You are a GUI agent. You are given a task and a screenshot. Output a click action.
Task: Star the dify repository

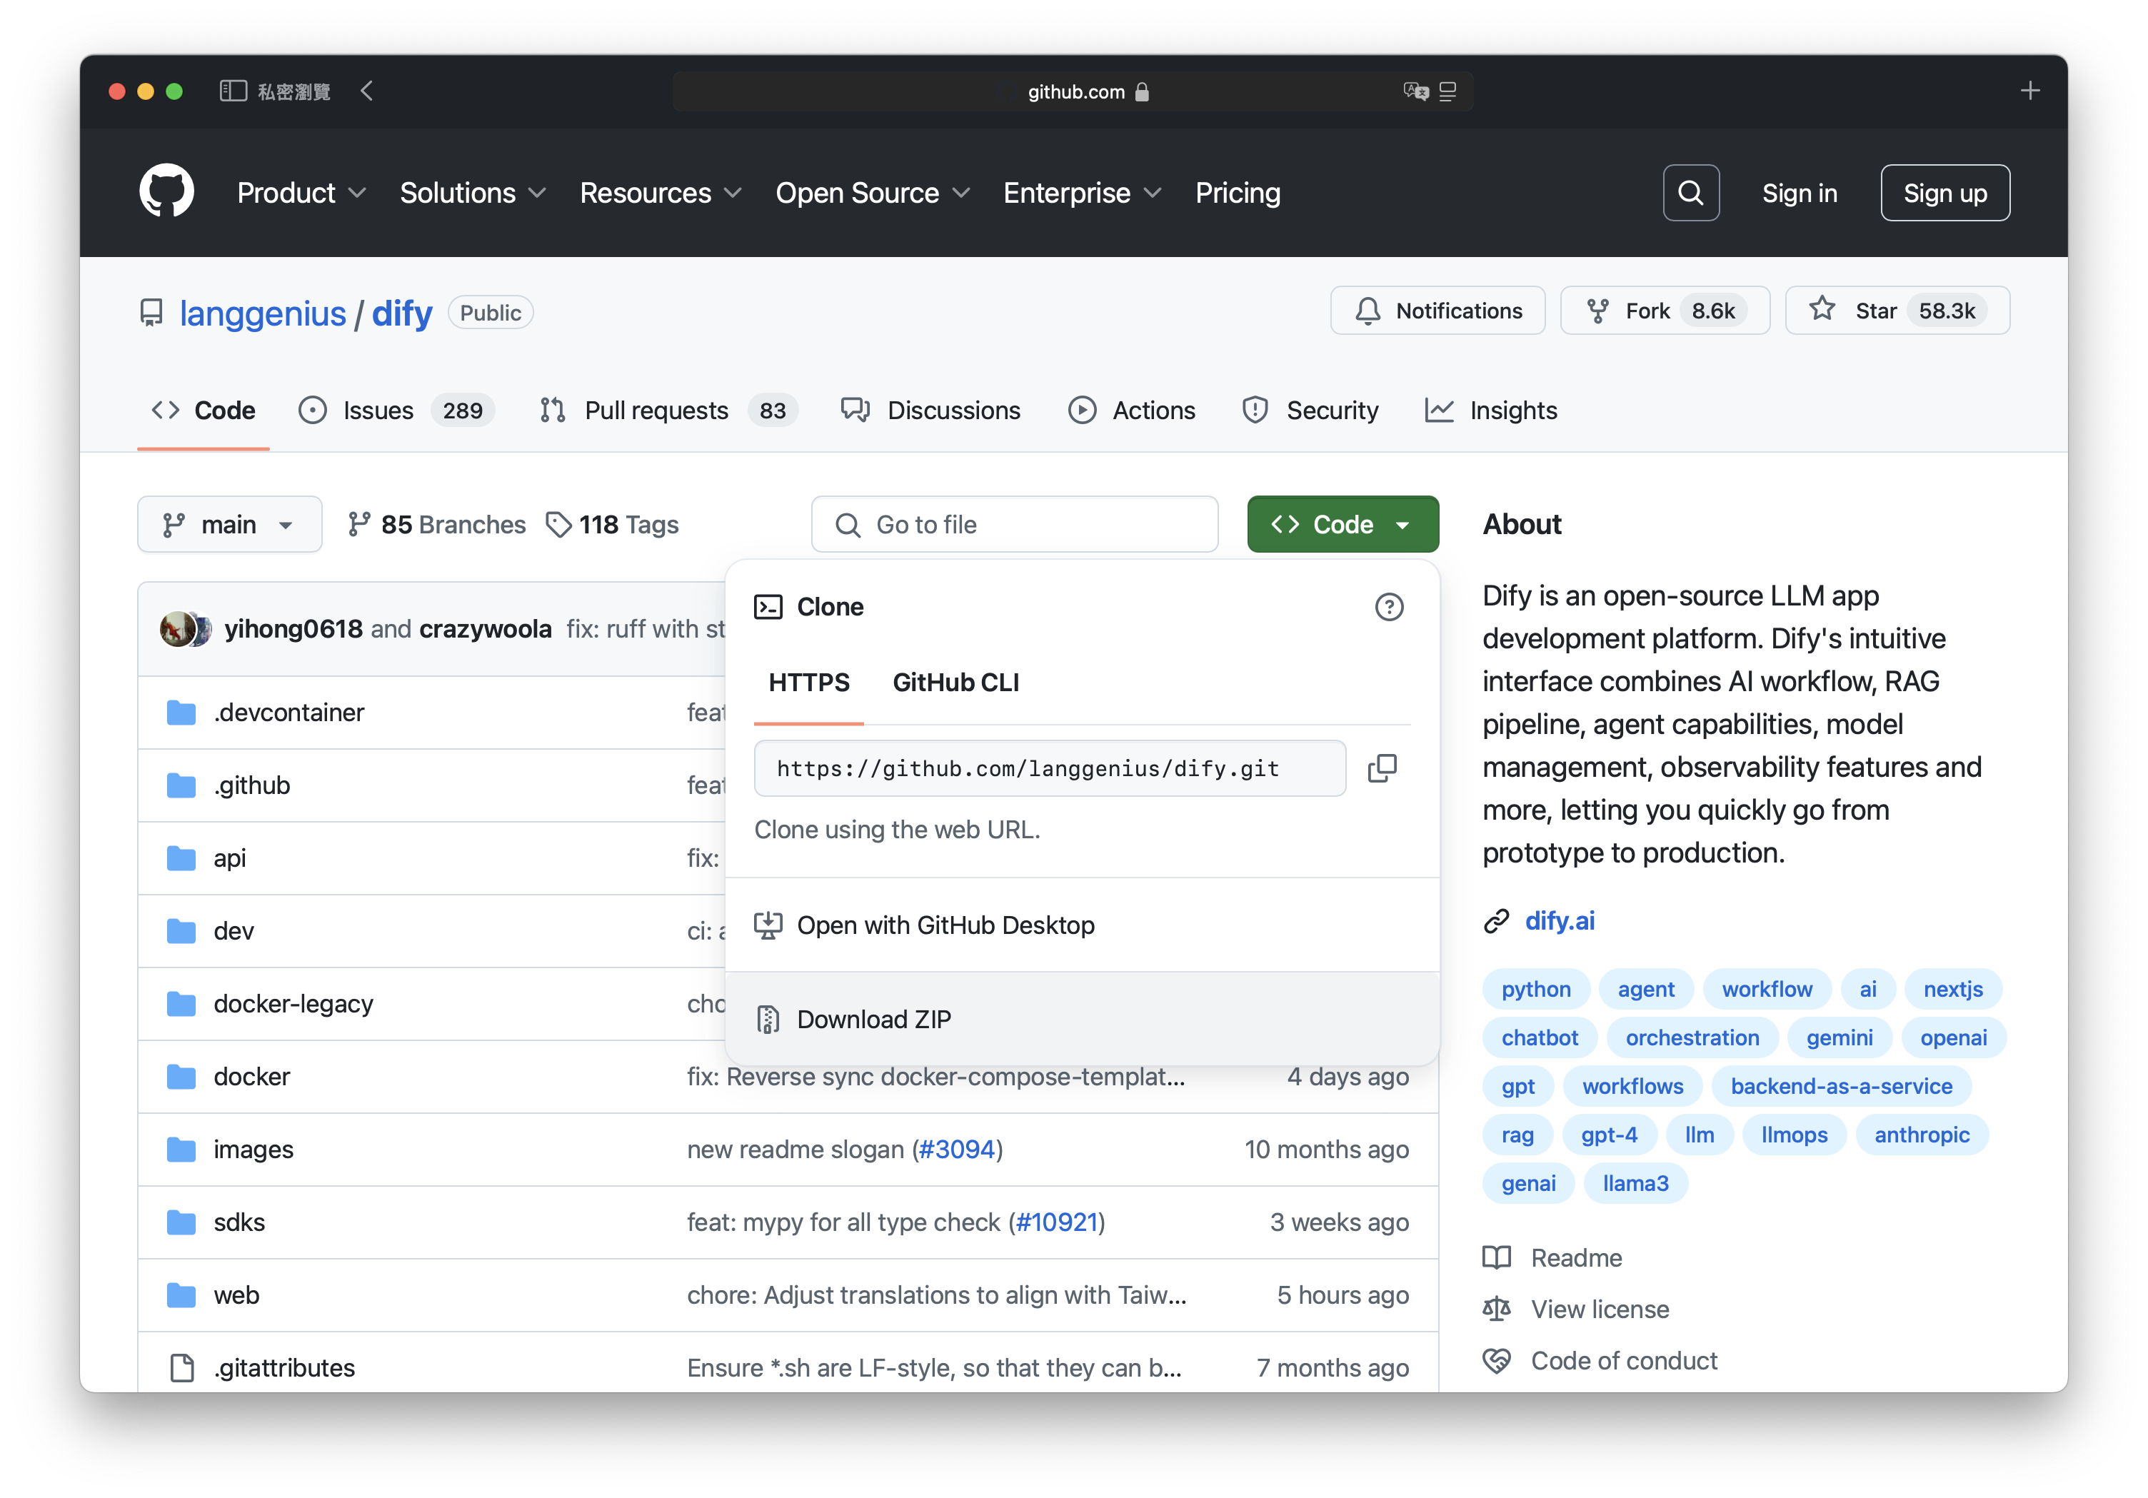click(x=1897, y=311)
